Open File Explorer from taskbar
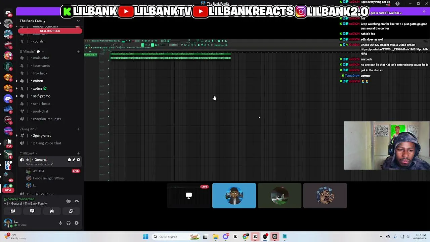Image resolution: width=430 pixels, height=242 pixels. (x=215, y=237)
